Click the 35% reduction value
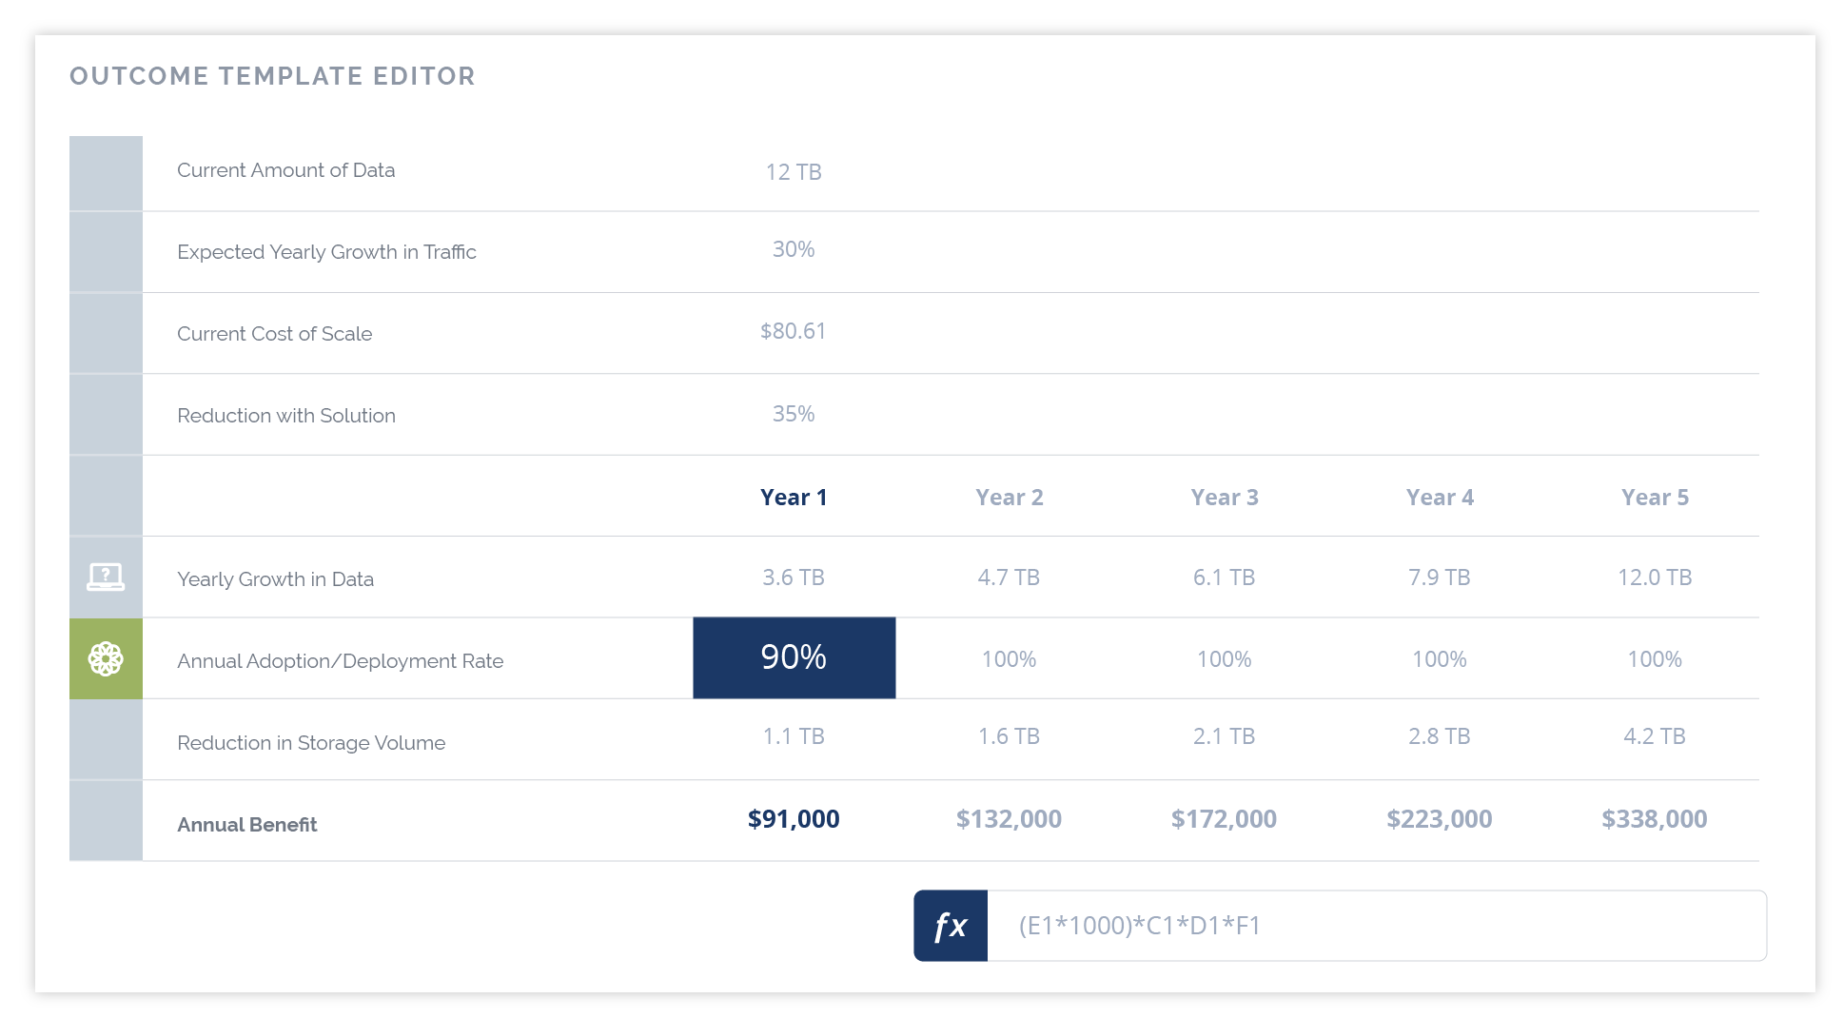 [794, 414]
